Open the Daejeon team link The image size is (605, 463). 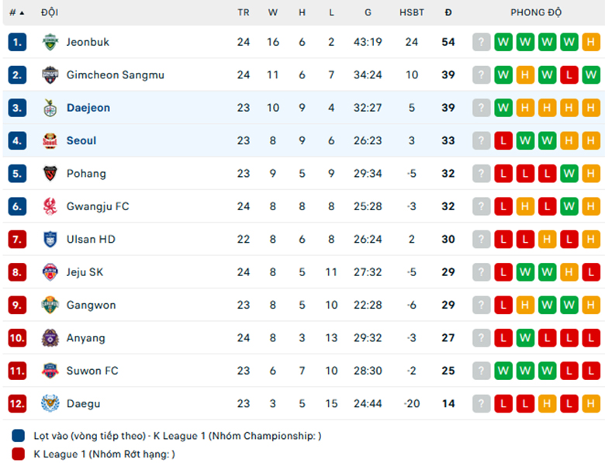pyautogui.click(x=88, y=108)
